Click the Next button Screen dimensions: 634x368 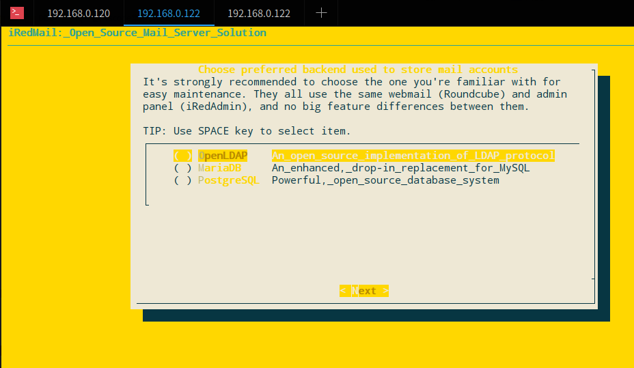[x=364, y=291]
